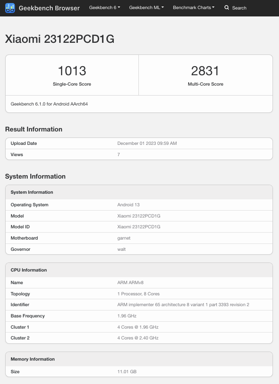Click the Search text in navbar
The width and height of the screenshot is (279, 384).
click(x=239, y=8)
